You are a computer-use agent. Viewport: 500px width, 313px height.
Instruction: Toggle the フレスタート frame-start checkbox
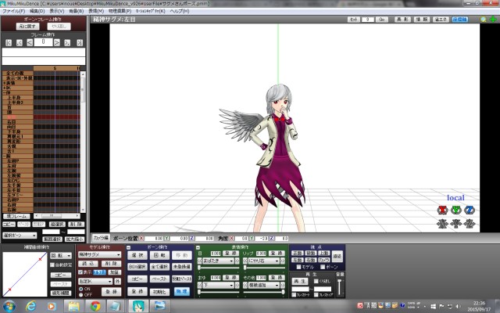294,295
